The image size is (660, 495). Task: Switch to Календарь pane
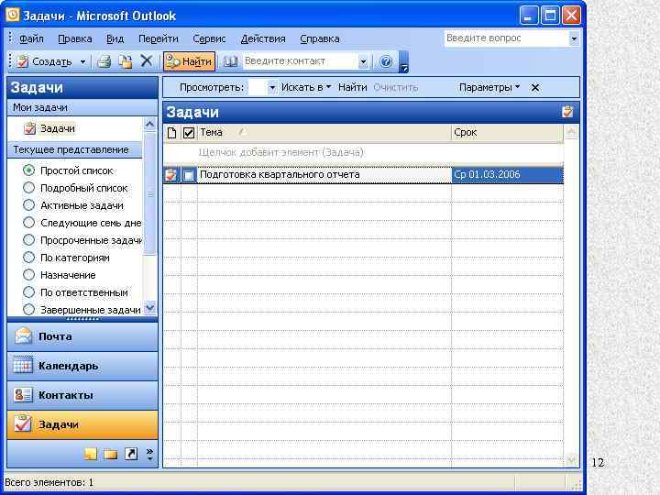click(x=82, y=366)
